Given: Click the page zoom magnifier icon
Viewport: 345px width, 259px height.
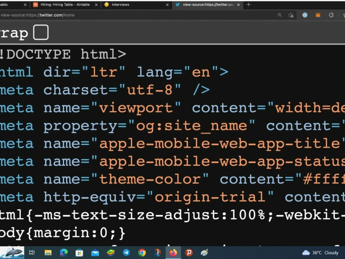Looking at the screenshot, I should 279,15.
